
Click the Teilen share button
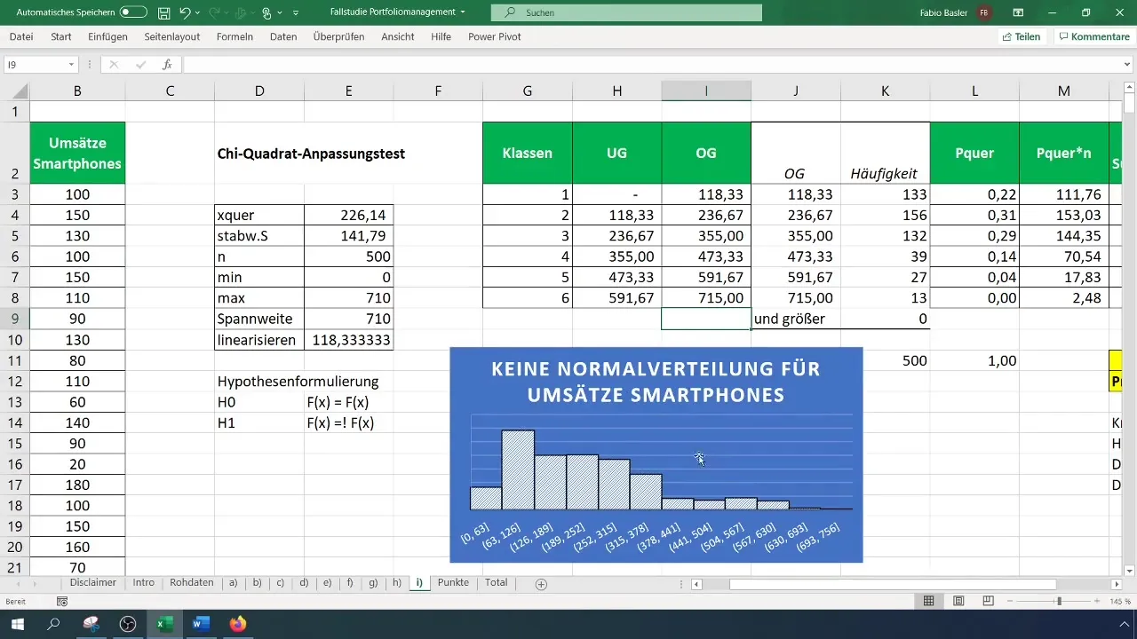[x=1021, y=36]
